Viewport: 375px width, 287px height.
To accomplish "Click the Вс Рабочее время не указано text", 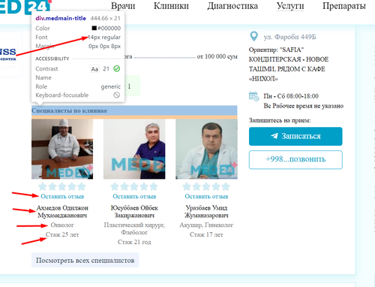I will point(304,106).
